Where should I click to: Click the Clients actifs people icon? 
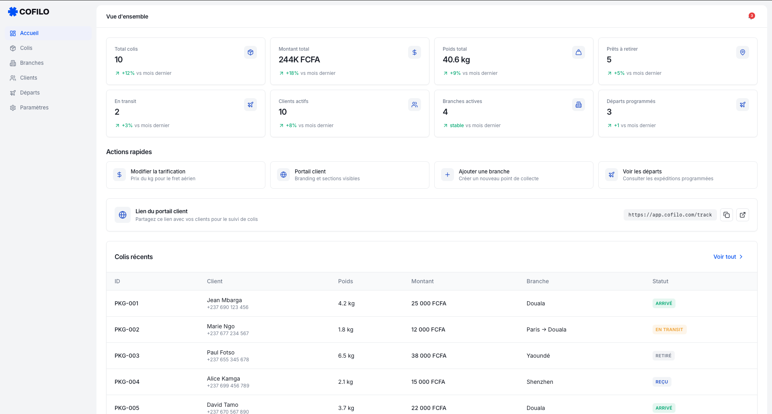click(x=414, y=105)
